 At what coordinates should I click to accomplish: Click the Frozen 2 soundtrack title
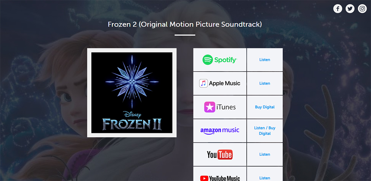[185, 24]
